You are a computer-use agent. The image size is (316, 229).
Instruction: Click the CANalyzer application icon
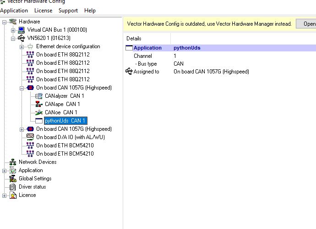[x=39, y=96]
